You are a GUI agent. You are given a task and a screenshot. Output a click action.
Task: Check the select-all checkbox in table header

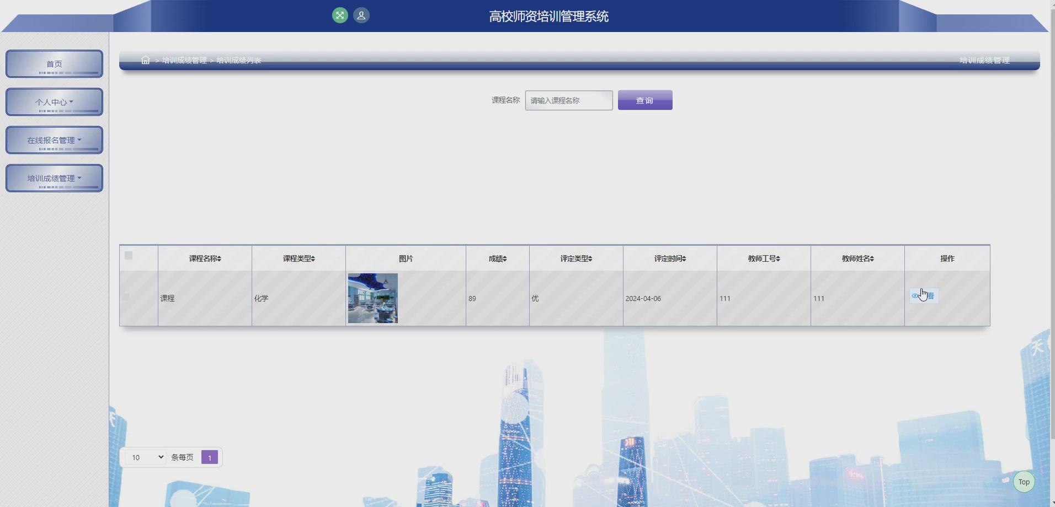coord(129,256)
